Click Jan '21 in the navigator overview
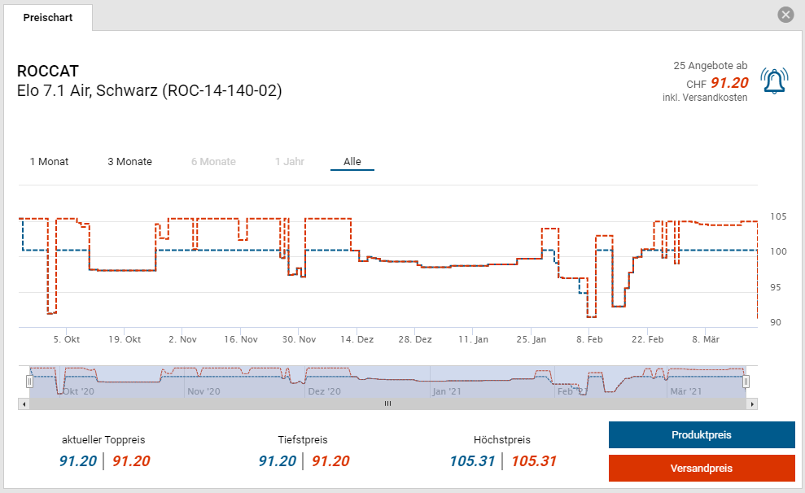 [x=447, y=391]
